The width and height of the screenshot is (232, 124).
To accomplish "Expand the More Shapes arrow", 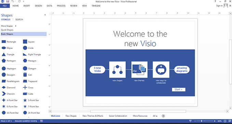I will click(16, 26).
